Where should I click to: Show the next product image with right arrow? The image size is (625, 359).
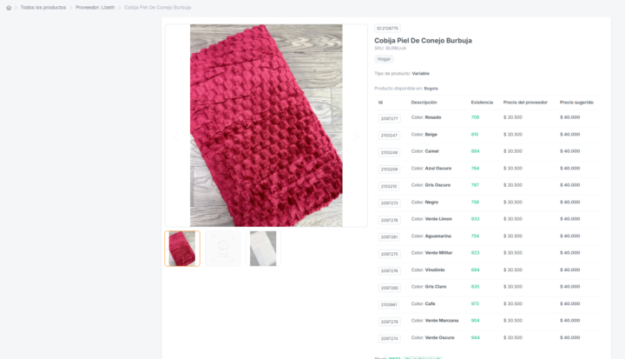(x=356, y=136)
